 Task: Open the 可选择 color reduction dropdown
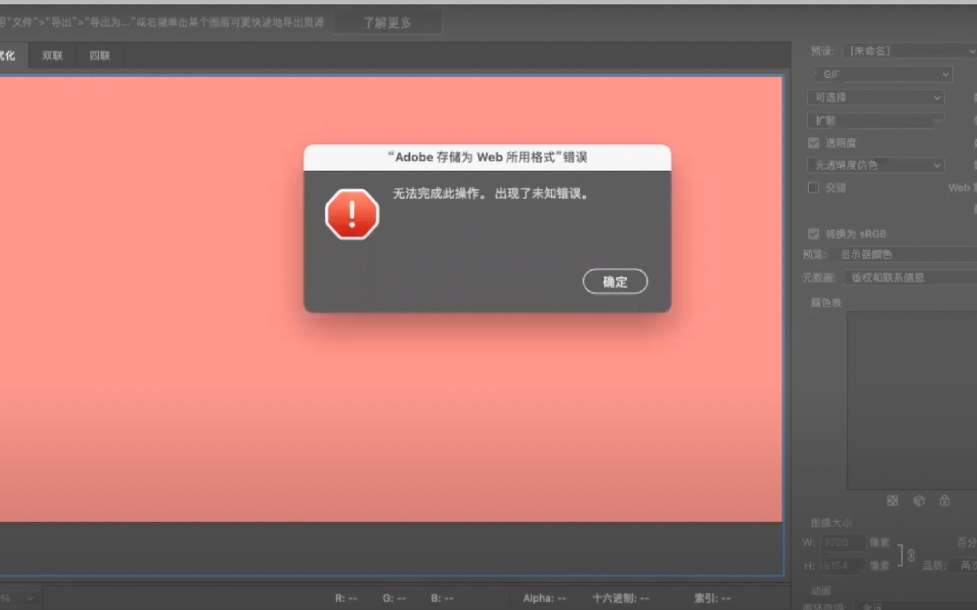(x=876, y=97)
